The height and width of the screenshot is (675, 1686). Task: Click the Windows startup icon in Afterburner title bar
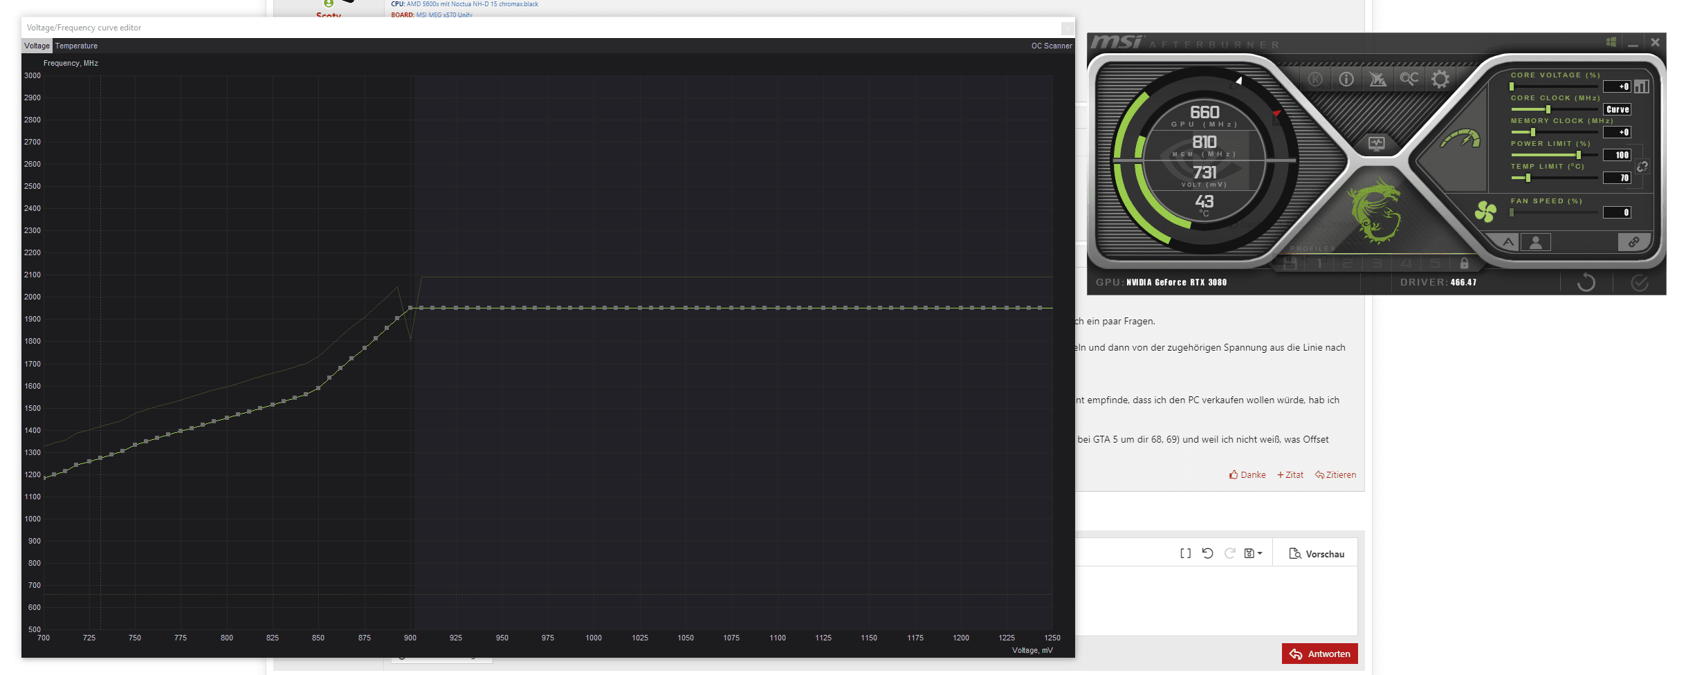pyautogui.click(x=1611, y=42)
